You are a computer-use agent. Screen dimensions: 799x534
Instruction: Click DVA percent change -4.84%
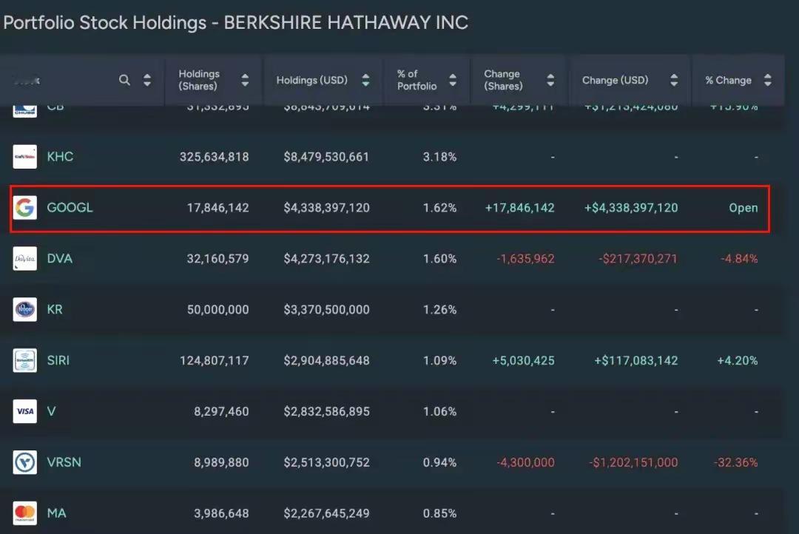(739, 258)
